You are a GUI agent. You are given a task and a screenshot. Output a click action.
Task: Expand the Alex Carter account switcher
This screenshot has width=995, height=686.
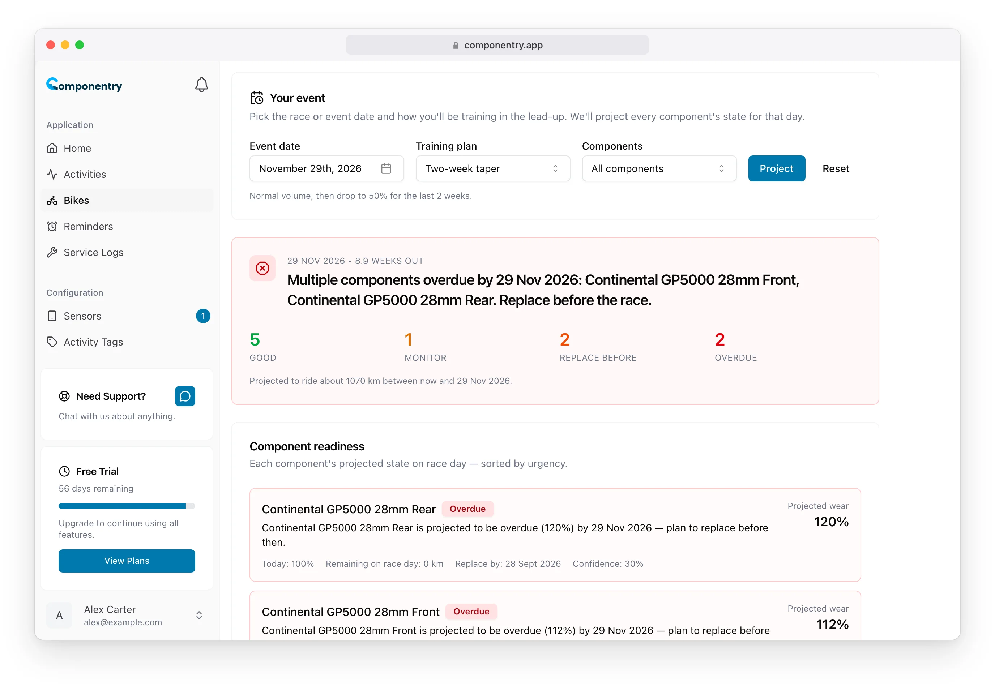point(199,615)
